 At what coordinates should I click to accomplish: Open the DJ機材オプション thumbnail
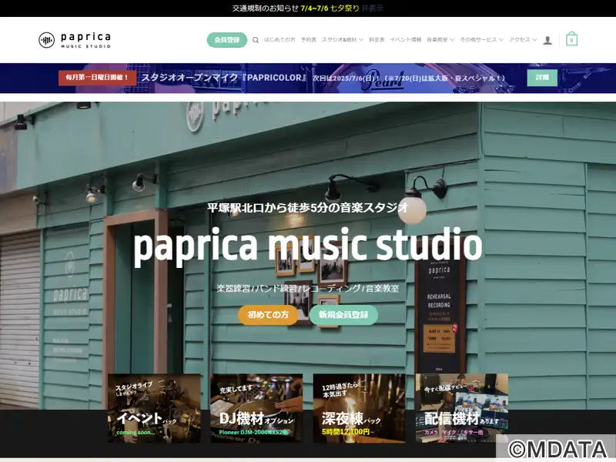(x=256, y=408)
